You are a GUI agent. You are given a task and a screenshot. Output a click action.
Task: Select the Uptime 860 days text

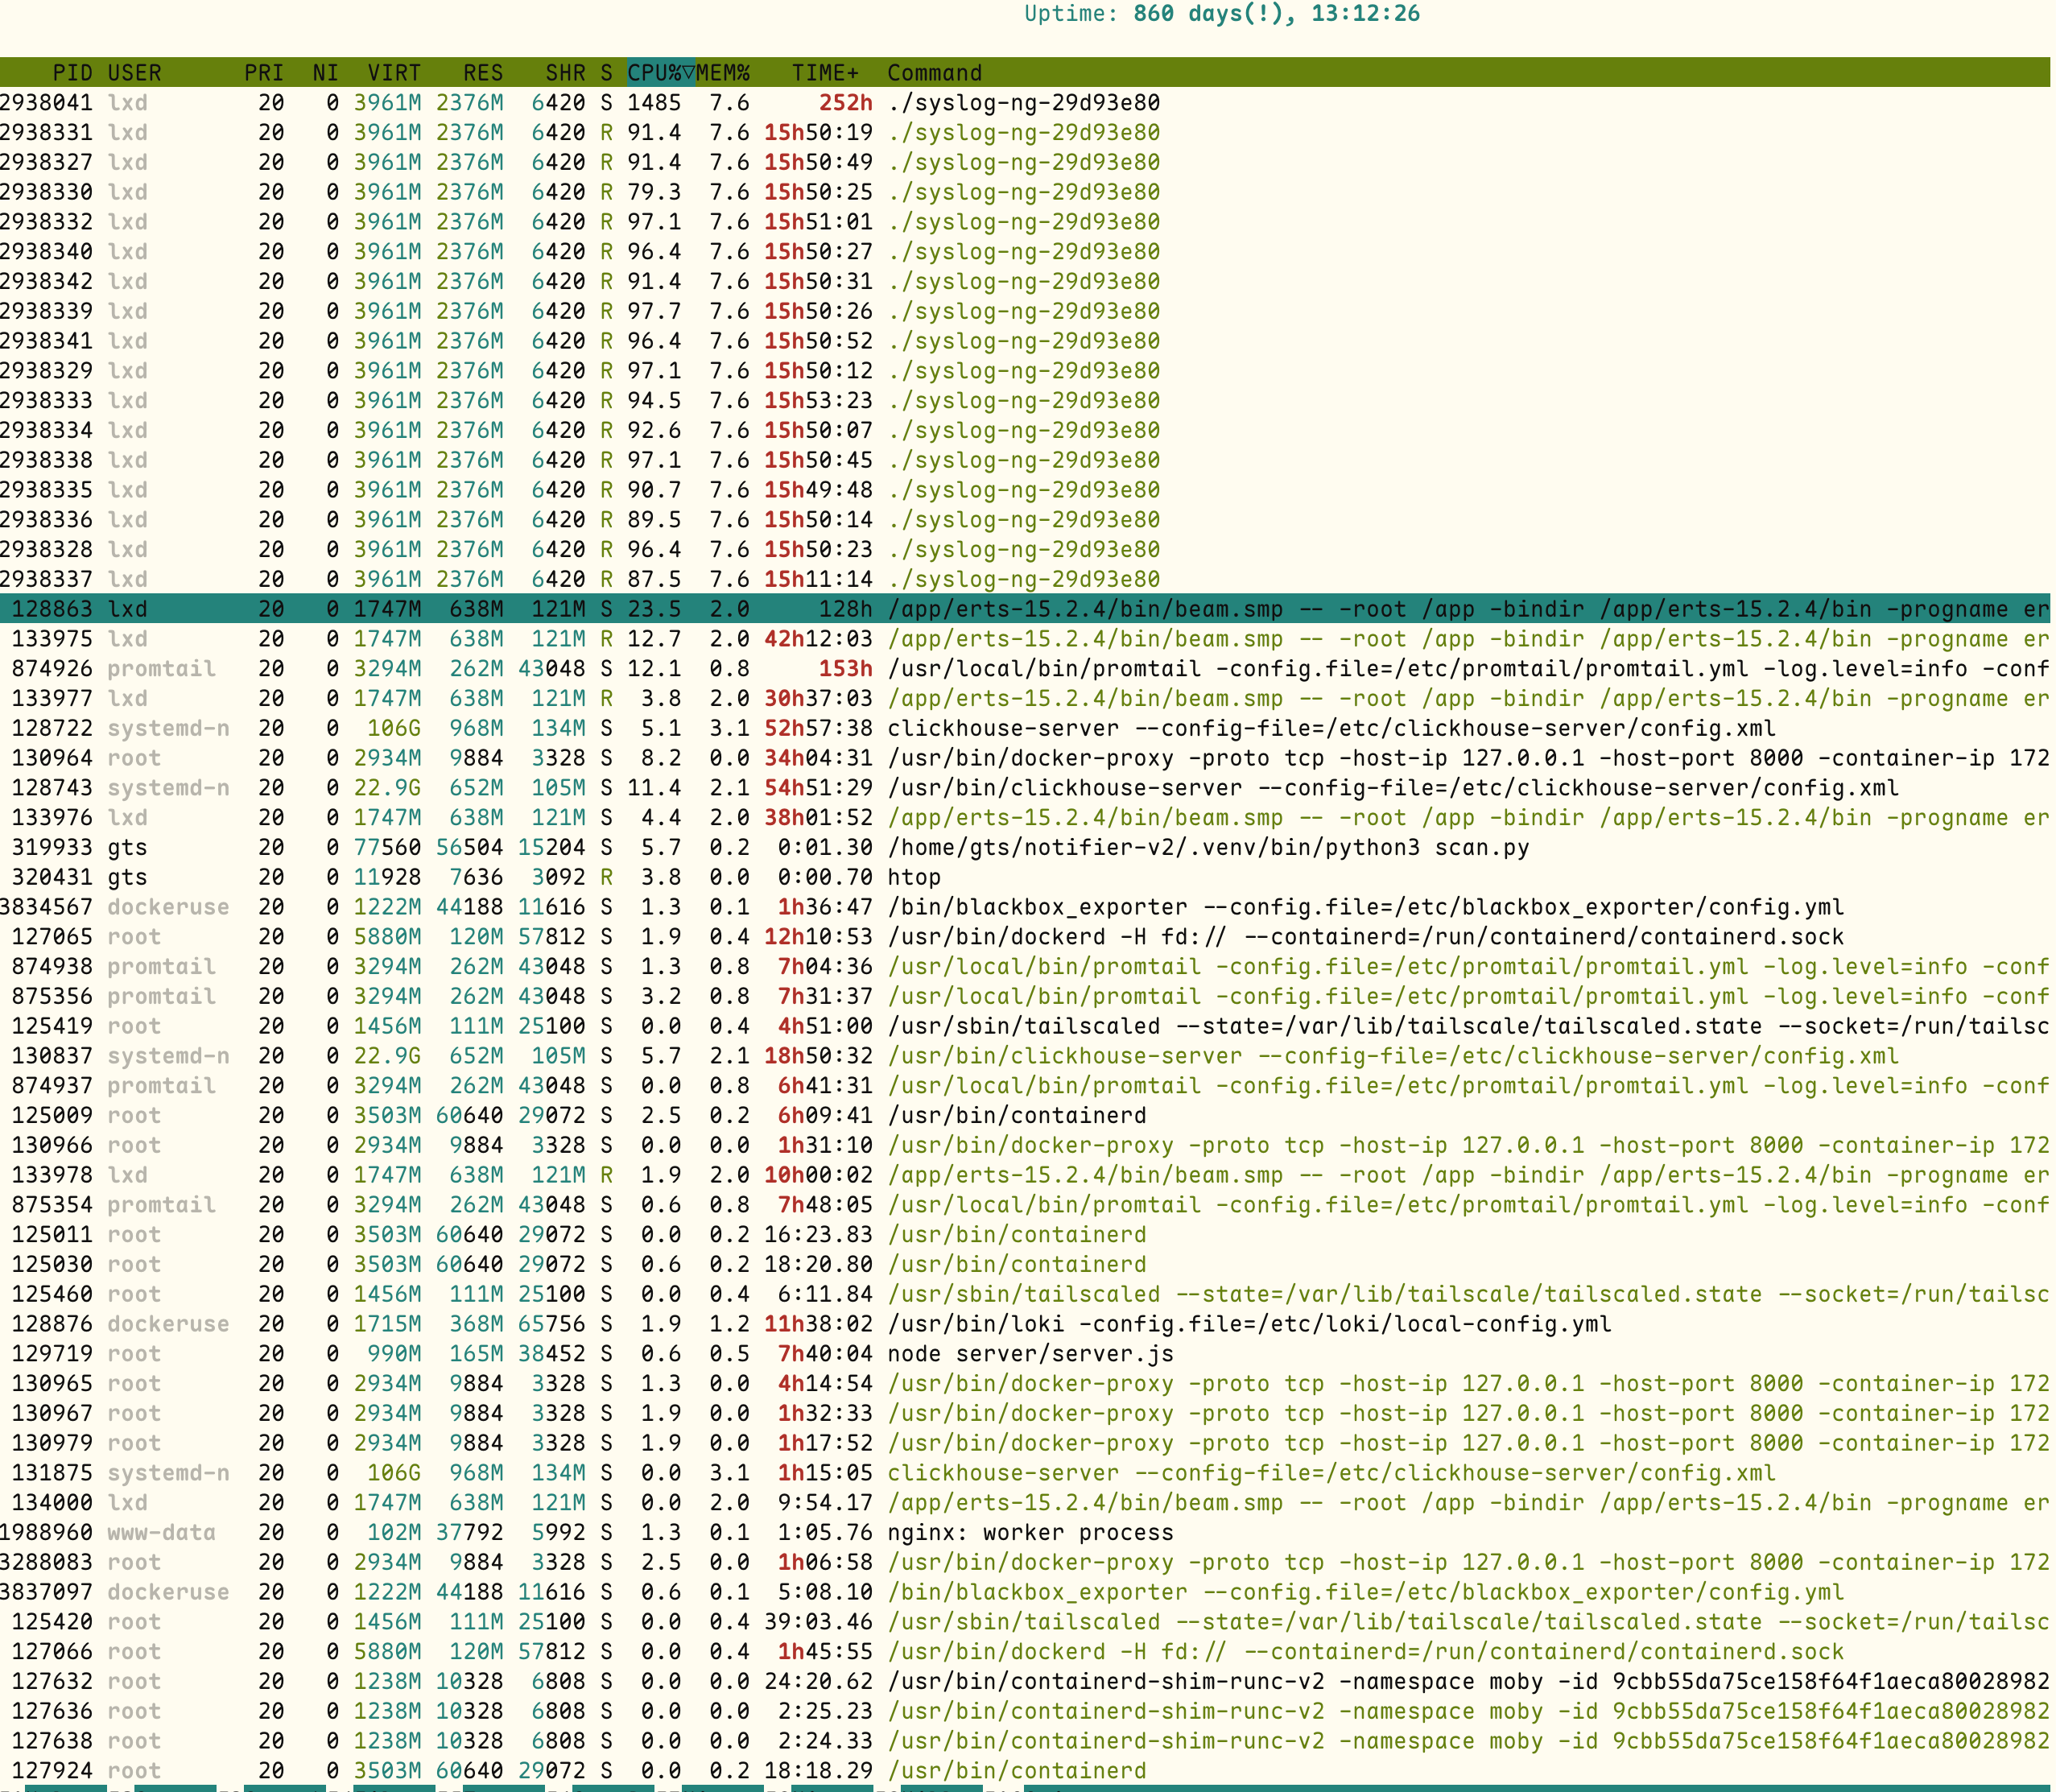coord(1222,14)
